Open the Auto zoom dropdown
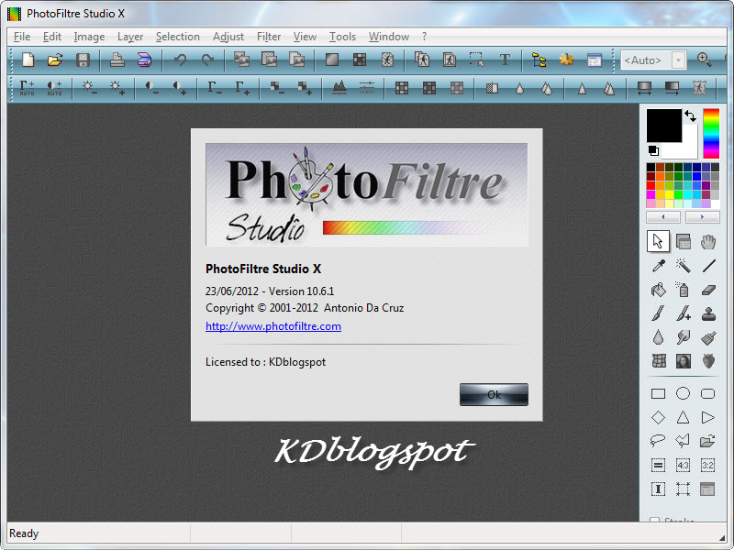This screenshot has height=550, width=734. pyautogui.click(x=678, y=60)
